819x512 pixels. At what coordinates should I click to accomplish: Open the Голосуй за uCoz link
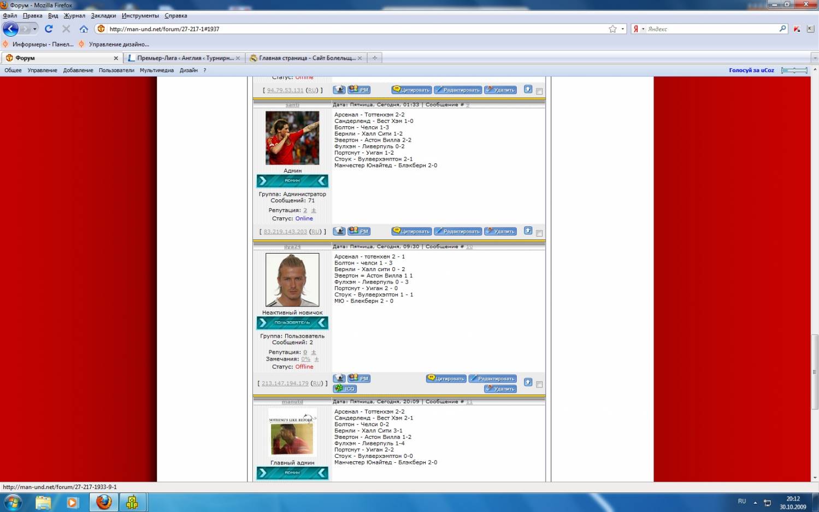click(x=751, y=70)
